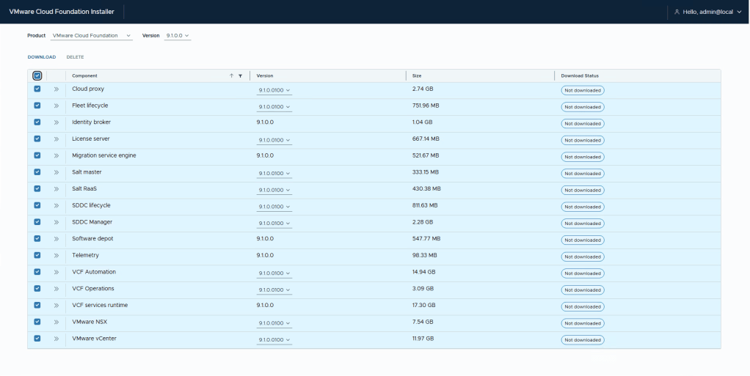Open the Component column filter icon
This screenshot has height=376, width=750.
point(240,76)
